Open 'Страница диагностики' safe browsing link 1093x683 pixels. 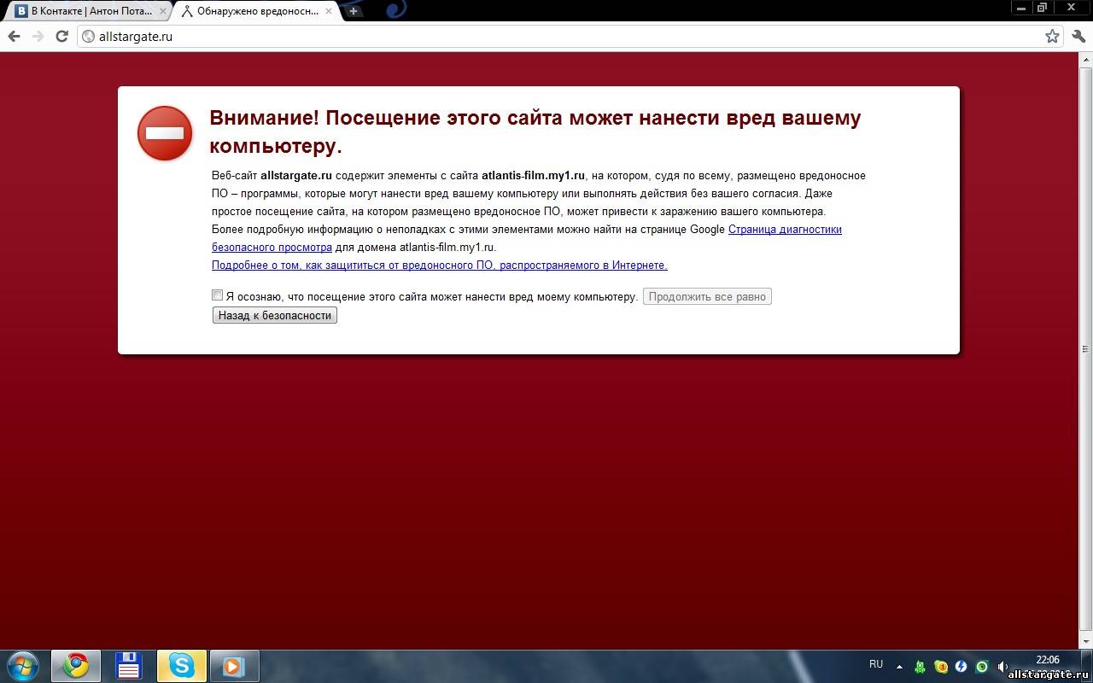(784, 229)
